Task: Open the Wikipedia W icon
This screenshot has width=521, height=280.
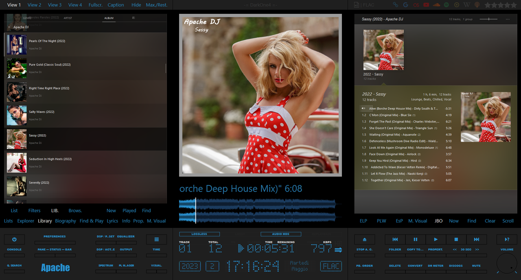Action: (467, 5)
